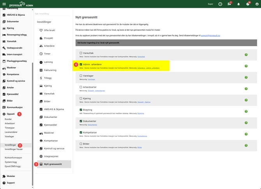Open Integrasjoner in settings menu
This screenshot has width=261, height=189.
click(51, 156)
